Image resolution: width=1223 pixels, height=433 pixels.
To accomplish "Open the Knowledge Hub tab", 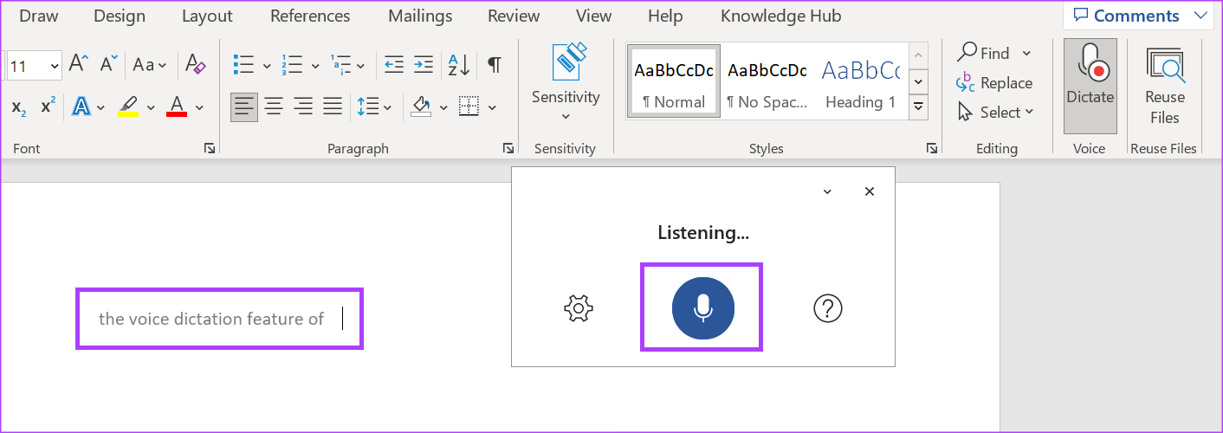I will (x=781, y=16).
